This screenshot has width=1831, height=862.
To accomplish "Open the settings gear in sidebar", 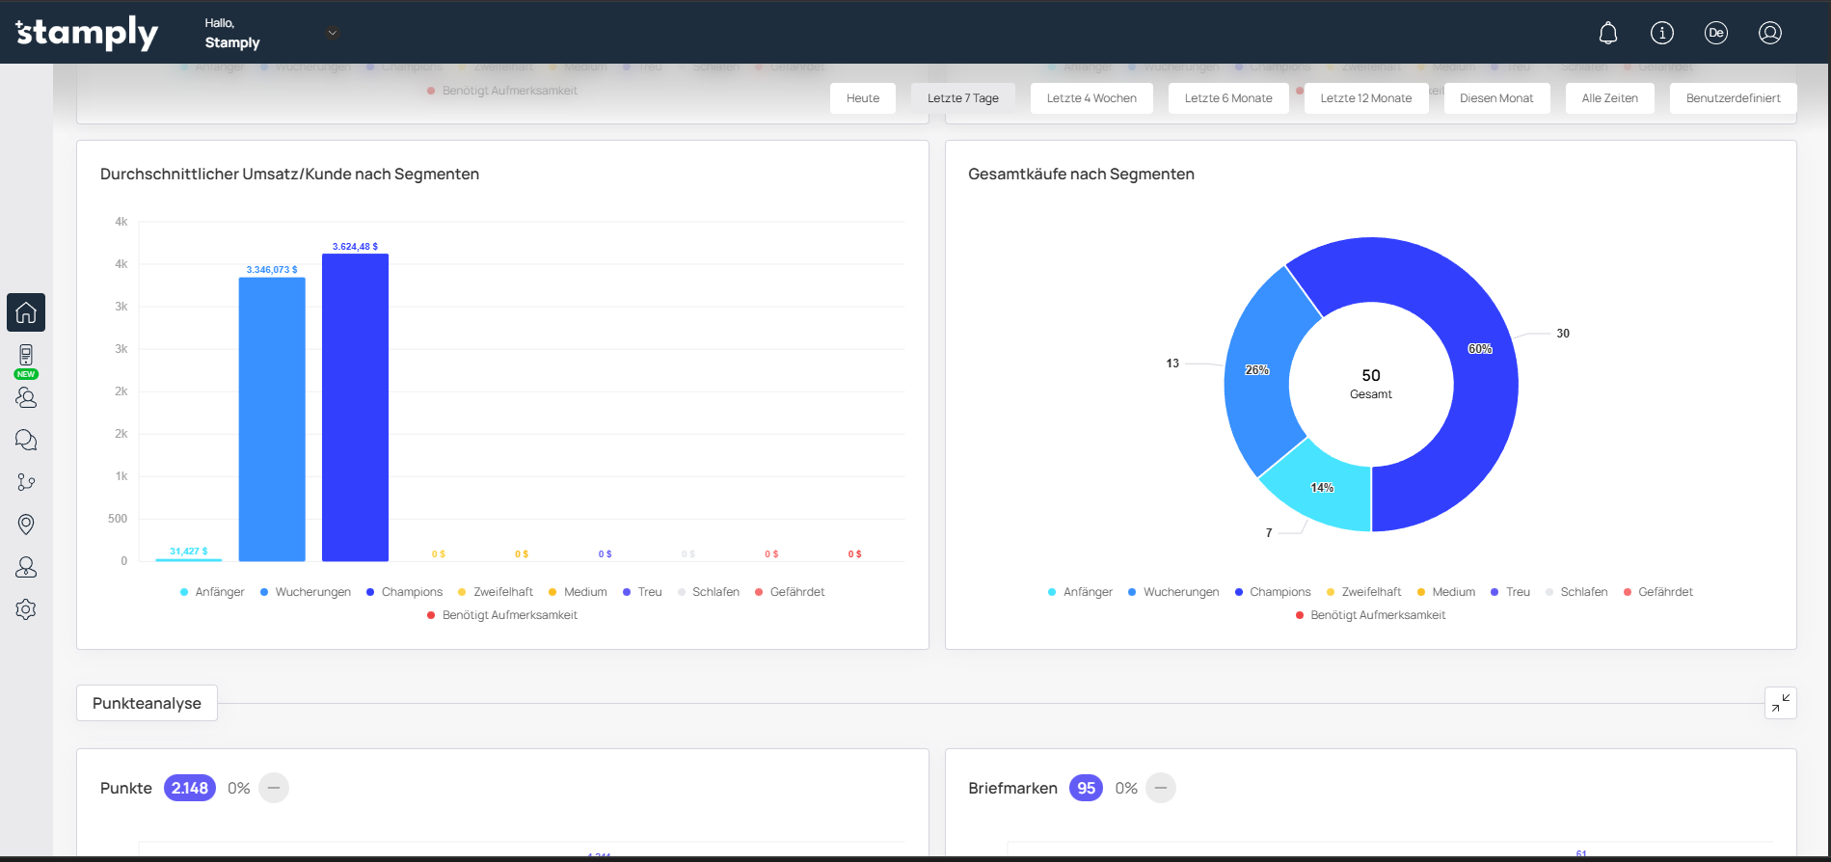I will point(26,609).
